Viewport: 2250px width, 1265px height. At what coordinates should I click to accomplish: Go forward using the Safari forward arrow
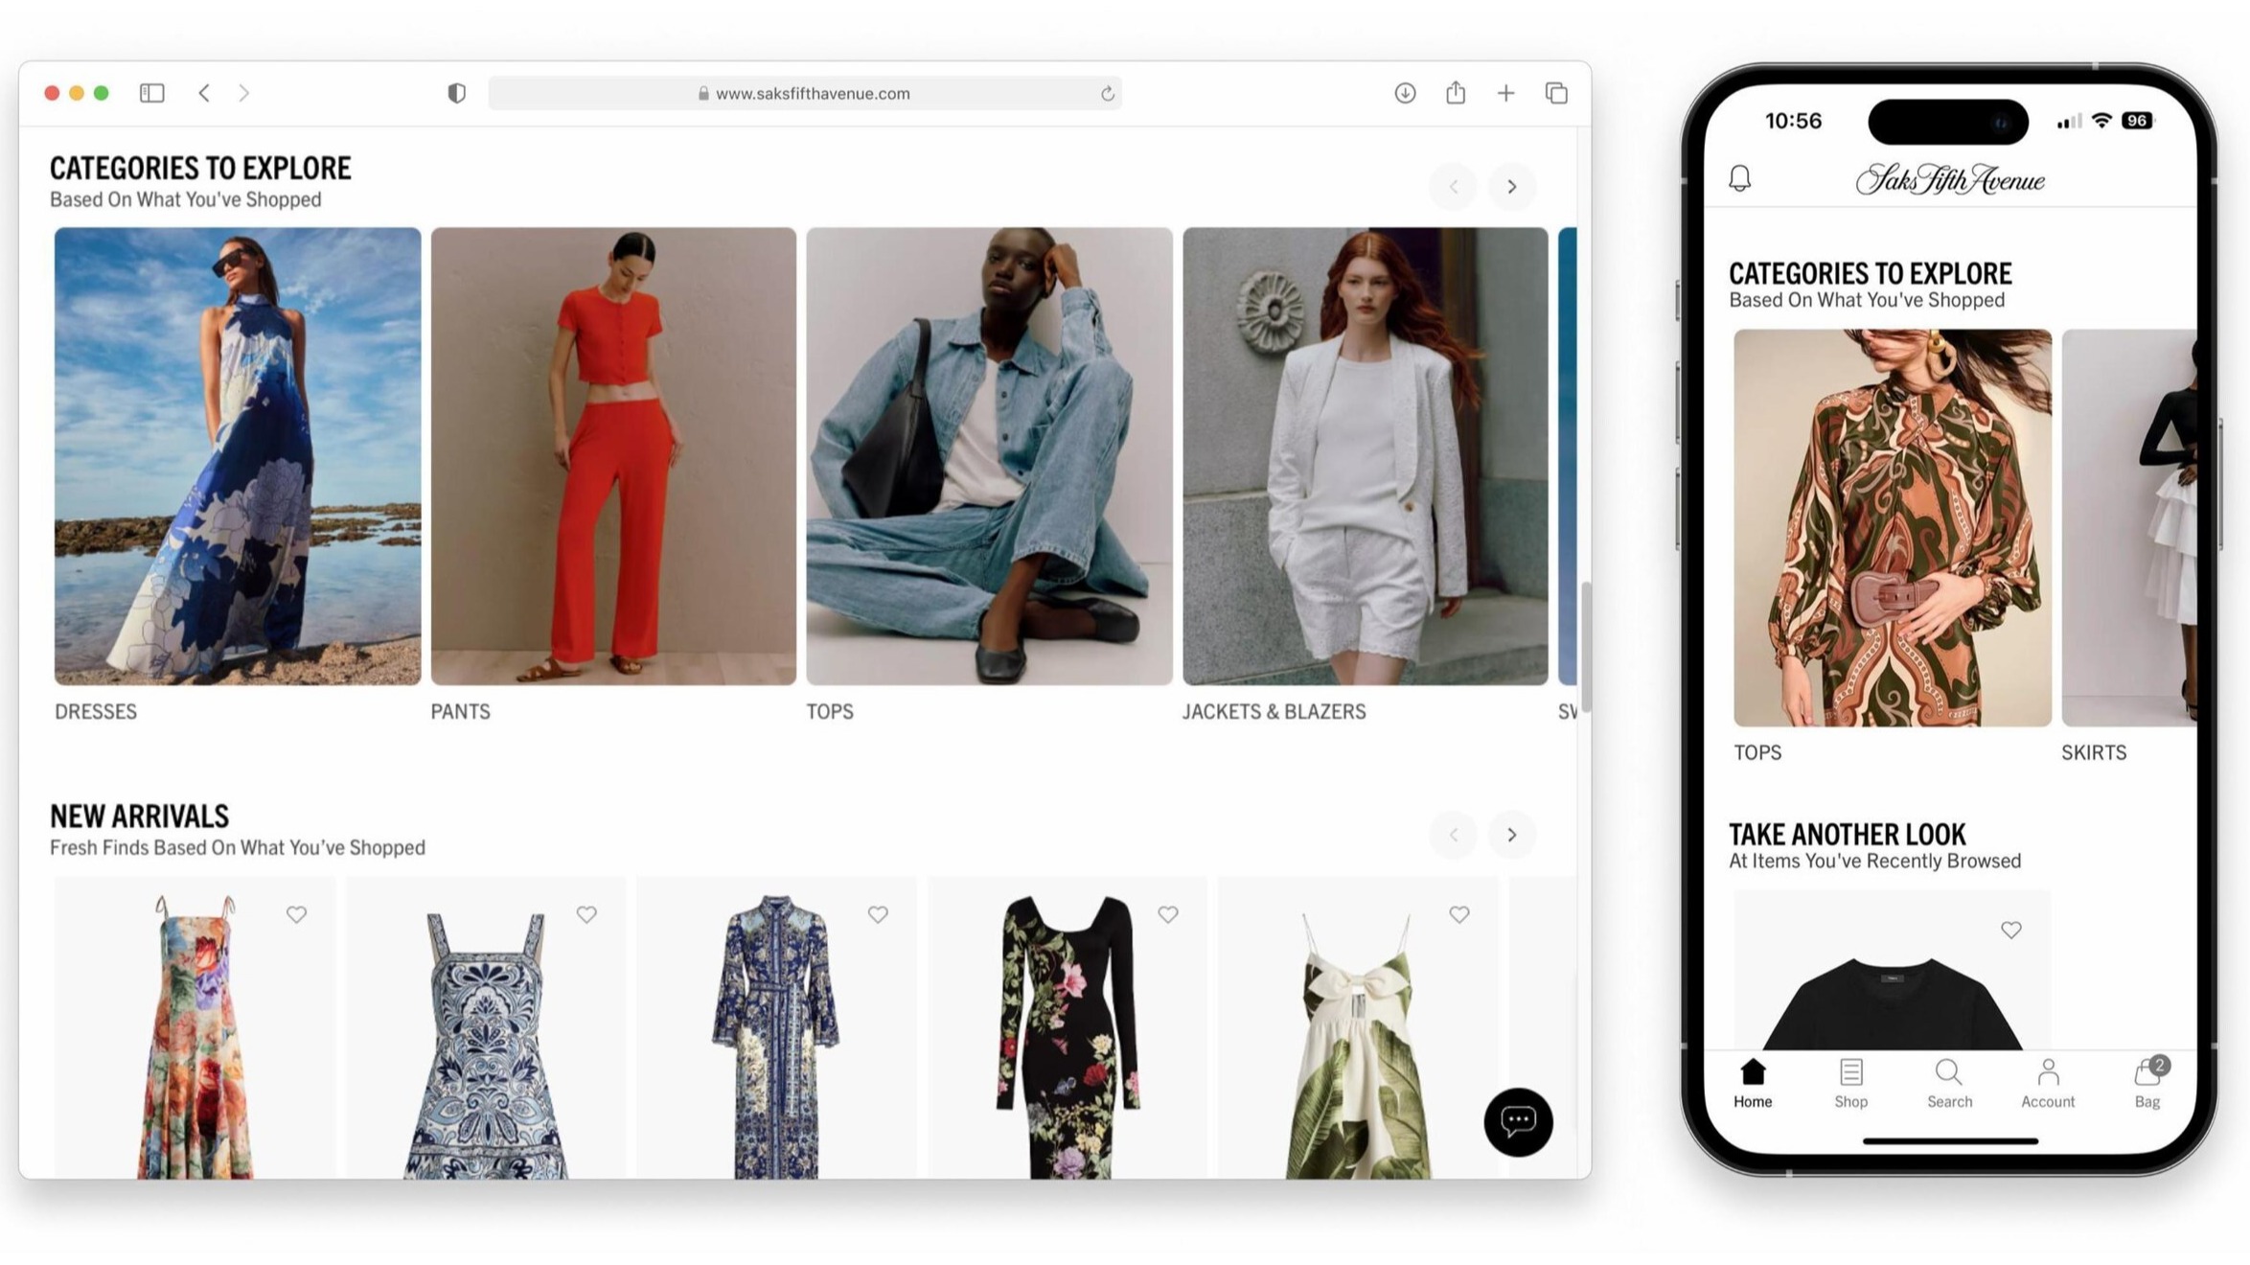[243, 93]
